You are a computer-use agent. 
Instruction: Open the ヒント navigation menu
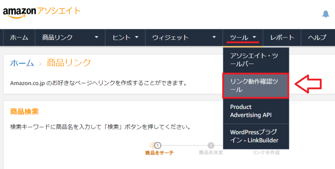click(121, 38)
